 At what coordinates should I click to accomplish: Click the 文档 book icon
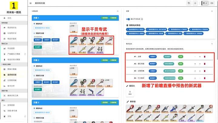(x=5, y=116)
